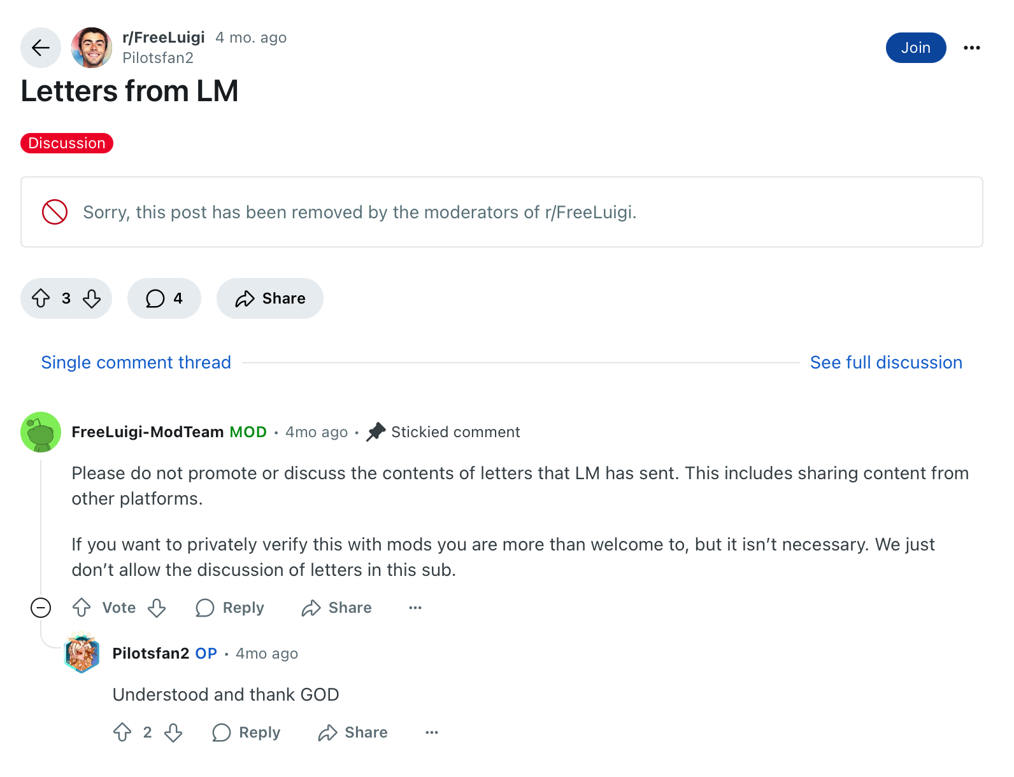
Task: Share the post using Share button
Action: [270, 298]
